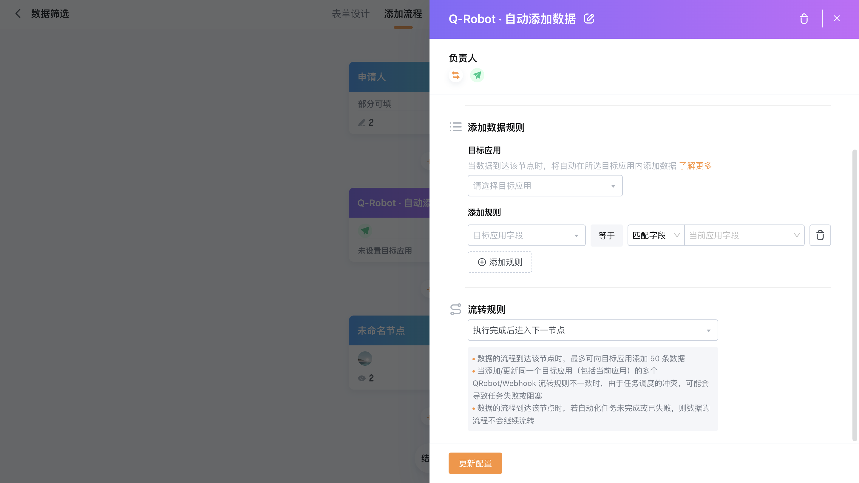Image resolution: width=859 pixels, height=483 pixels.
Task: Edit the Q-Robot node title
Action: 589,19
